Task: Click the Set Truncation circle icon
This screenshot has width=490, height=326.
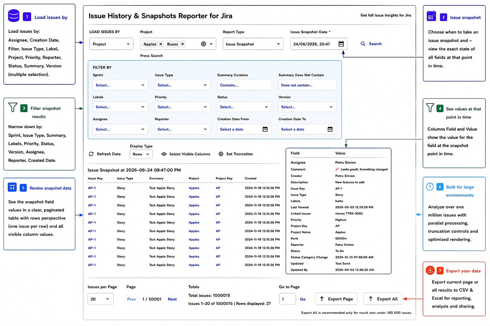Action: point(221,154)
